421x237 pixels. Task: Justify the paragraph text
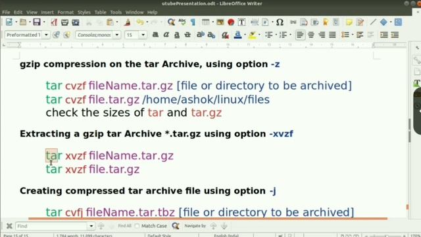coord(332,35)
